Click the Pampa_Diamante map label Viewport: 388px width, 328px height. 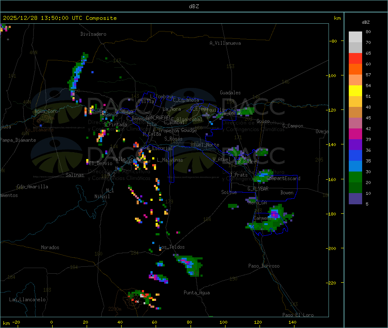(18, 140)
